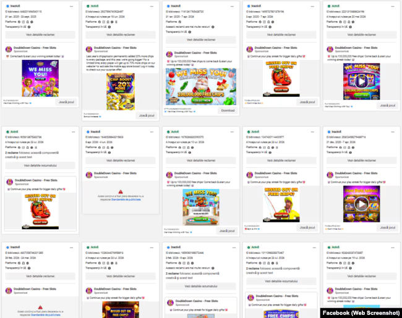Click Vezi detaliile reclamei on 20 mai 2026 ad
Screen dimensions: 402x318
pos(362,35)
